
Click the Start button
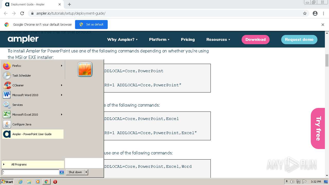coord(7,182)
